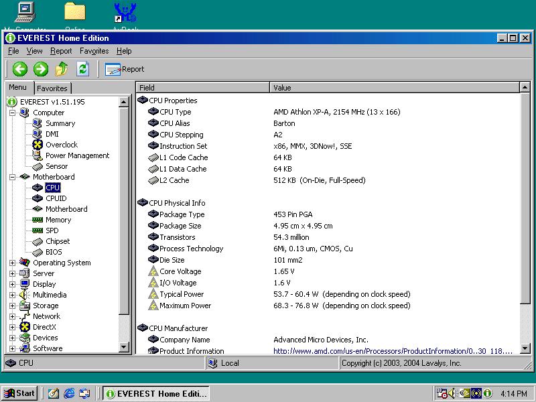Click the taskbar clock showing 4:14 PM

pyautogui.click(x=513, y=394)
